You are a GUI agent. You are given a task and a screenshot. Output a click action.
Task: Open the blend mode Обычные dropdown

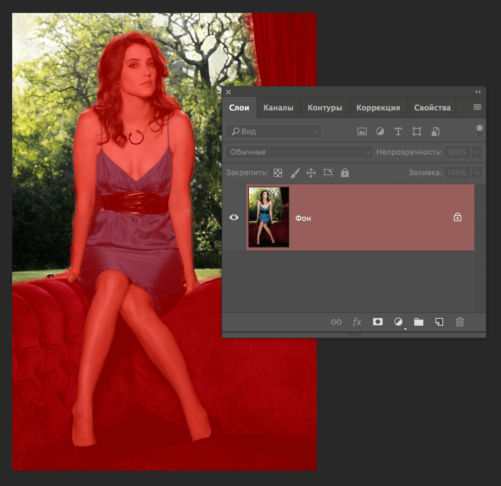(x=299, y=152)
